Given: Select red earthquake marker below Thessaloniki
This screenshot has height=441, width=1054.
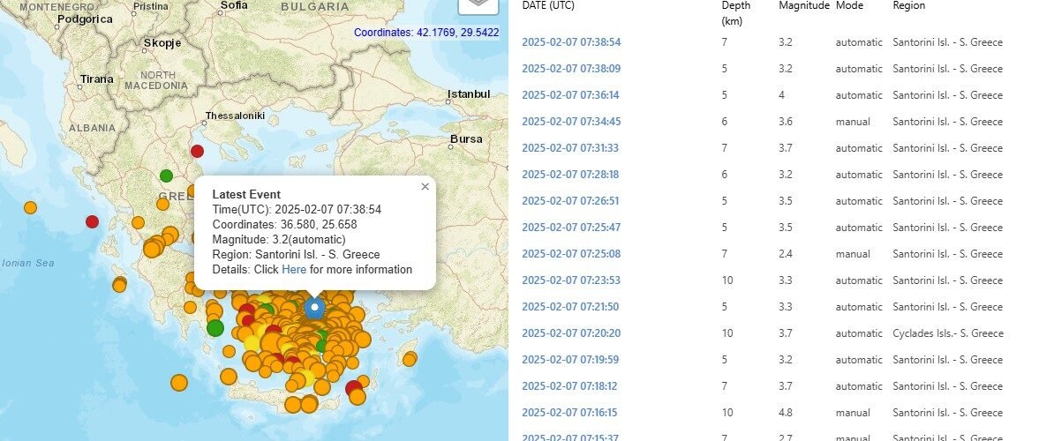Looking at the screenshot, I should pyautogui.click(x=197, y=151).
